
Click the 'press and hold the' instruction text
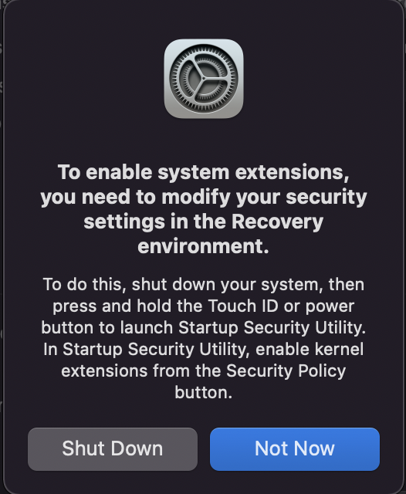(127, 306)
